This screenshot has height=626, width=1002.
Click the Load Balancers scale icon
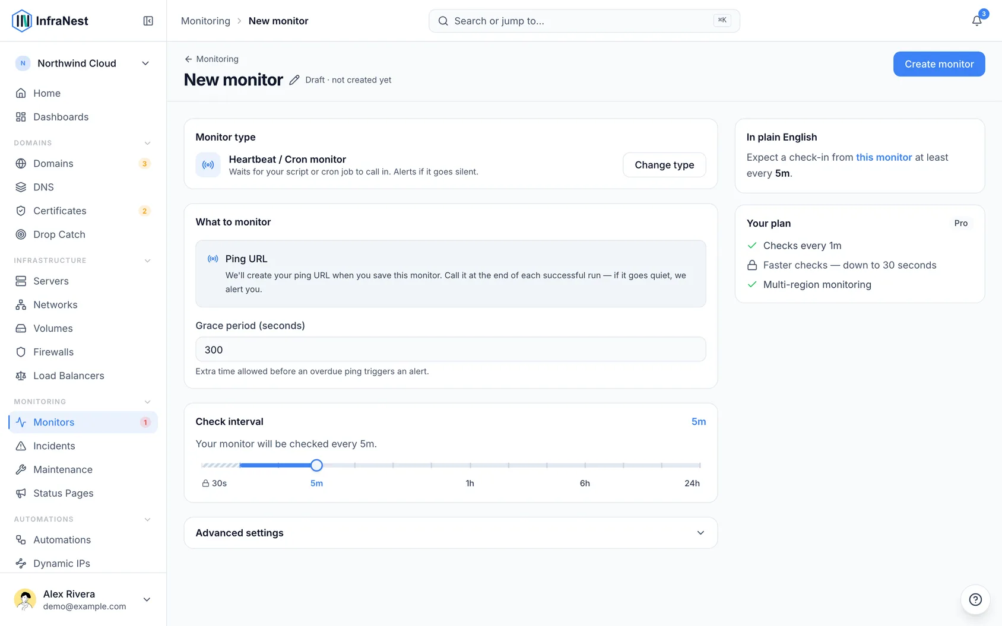pos(21,376)
